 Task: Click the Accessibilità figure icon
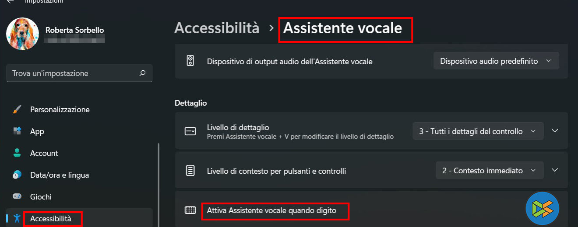(17, 218)
